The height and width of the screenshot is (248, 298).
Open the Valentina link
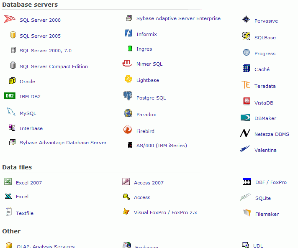coord(265,150)
